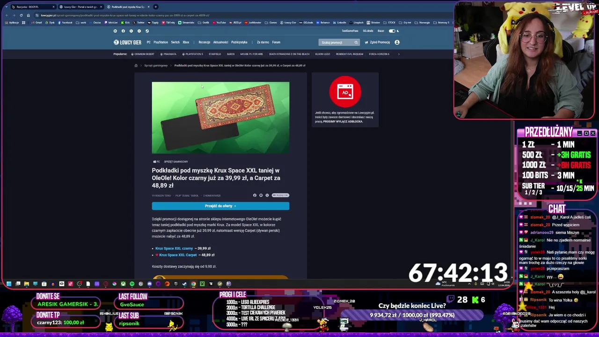This screenshot has height=337, width=599.
Task: Open File Explorer from the taskbar
Action: (x=27, y=284)
